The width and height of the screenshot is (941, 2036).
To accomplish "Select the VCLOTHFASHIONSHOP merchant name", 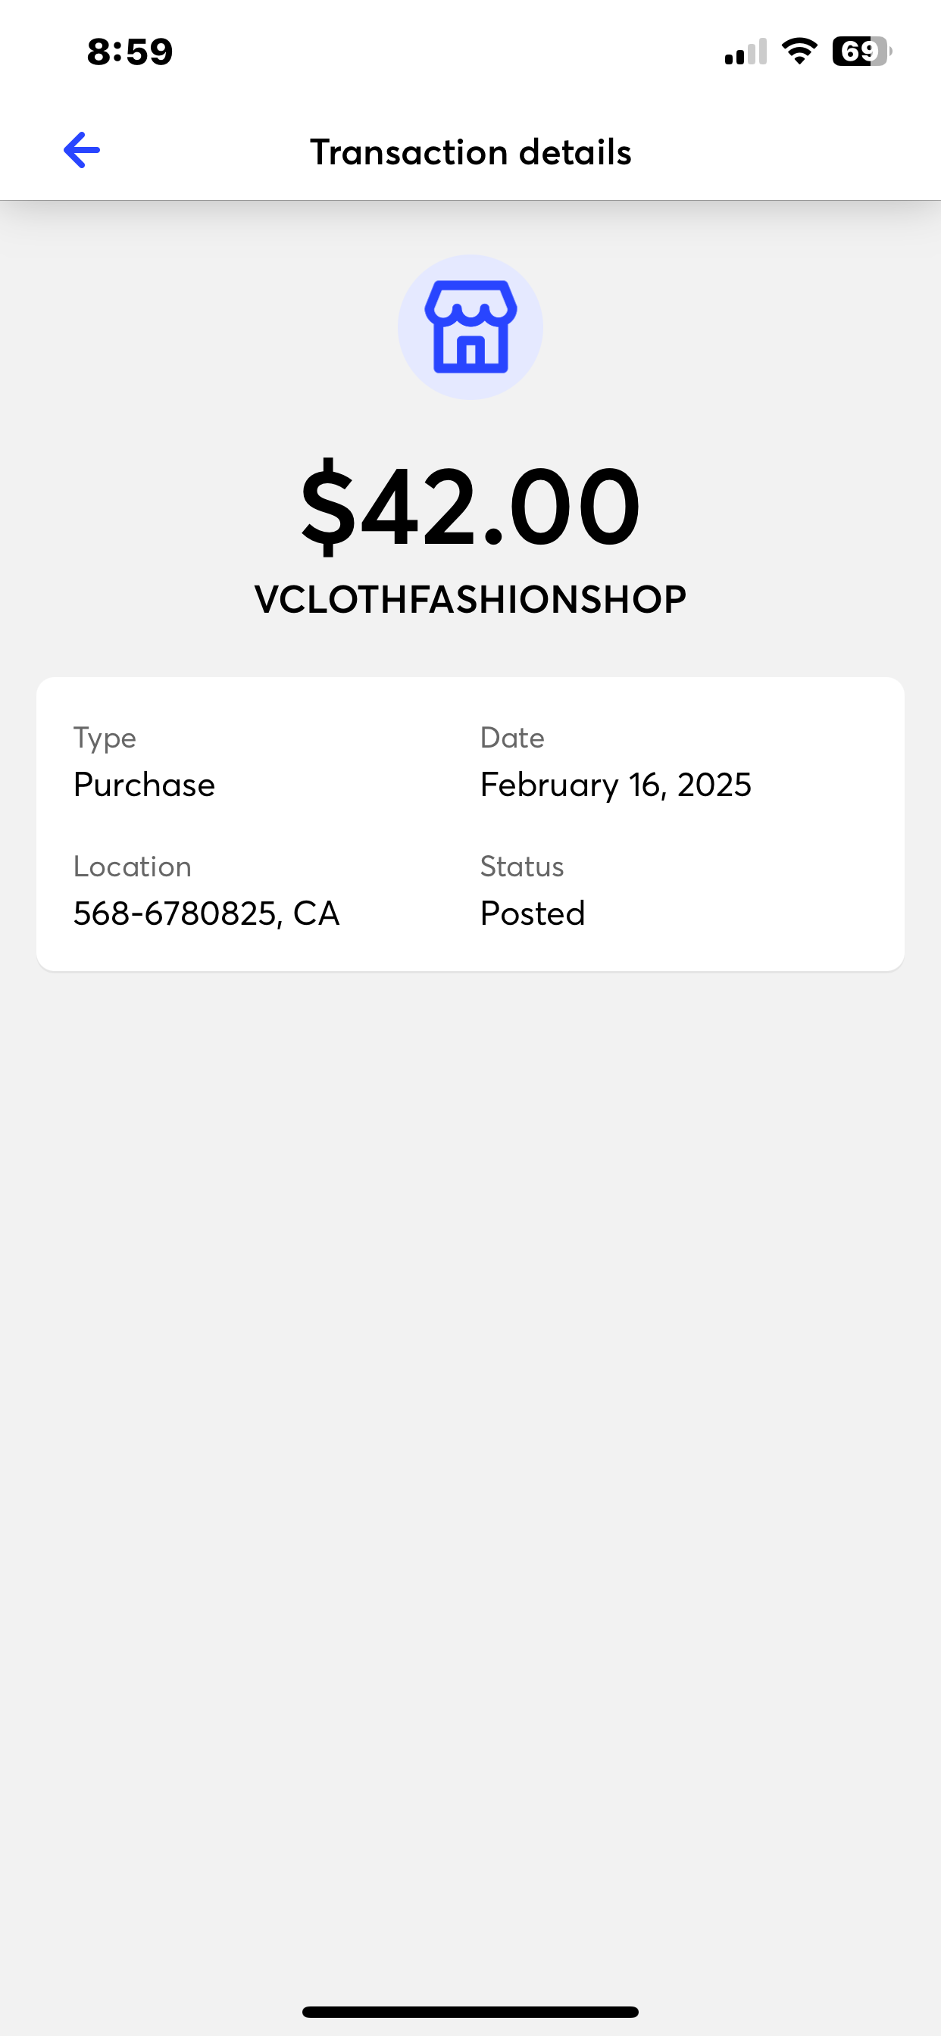I will point(470,599).
